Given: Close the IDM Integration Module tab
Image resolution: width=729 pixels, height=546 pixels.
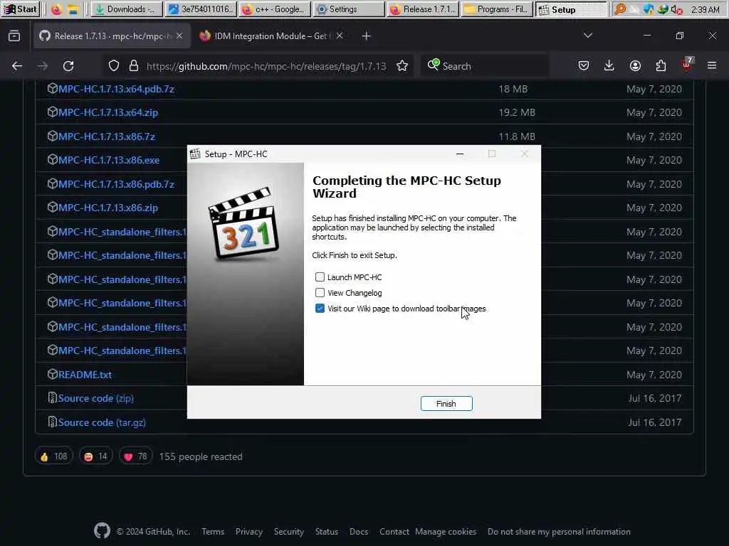Looking at the screenshot, I should [x=340, y=36].
